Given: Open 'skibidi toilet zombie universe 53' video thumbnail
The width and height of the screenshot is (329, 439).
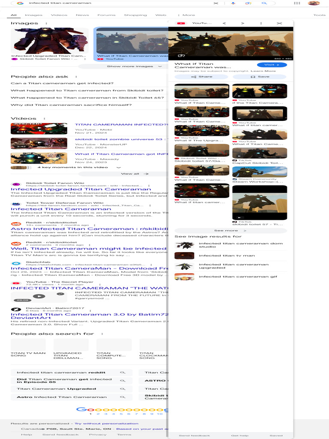Looking at the screenshot, I should tap(39, 143).
